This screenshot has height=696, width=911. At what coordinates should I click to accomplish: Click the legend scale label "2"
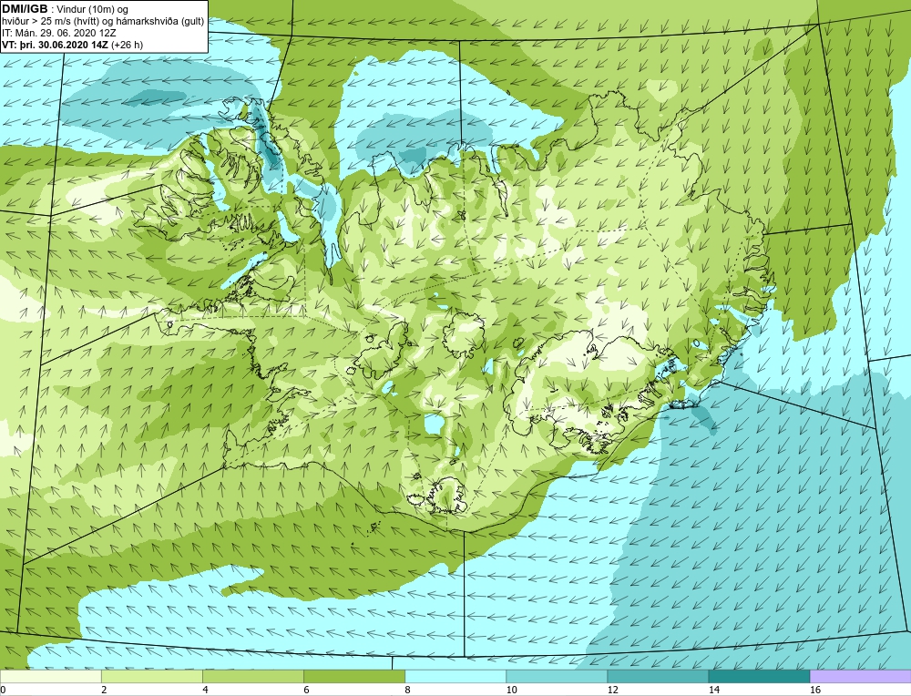click(x=104, y=690)
